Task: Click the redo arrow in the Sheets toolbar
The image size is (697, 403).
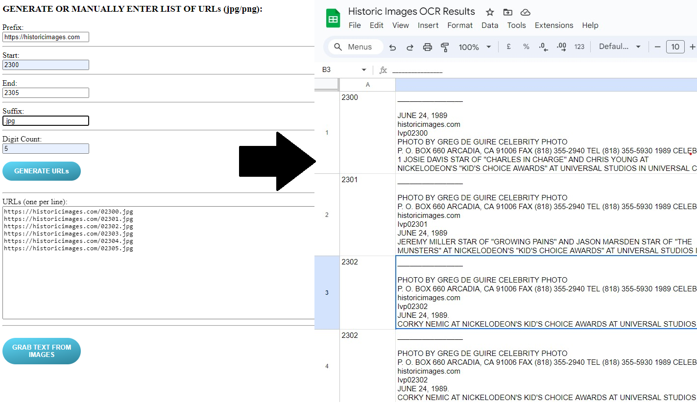Action: click(x=410, y=47)
